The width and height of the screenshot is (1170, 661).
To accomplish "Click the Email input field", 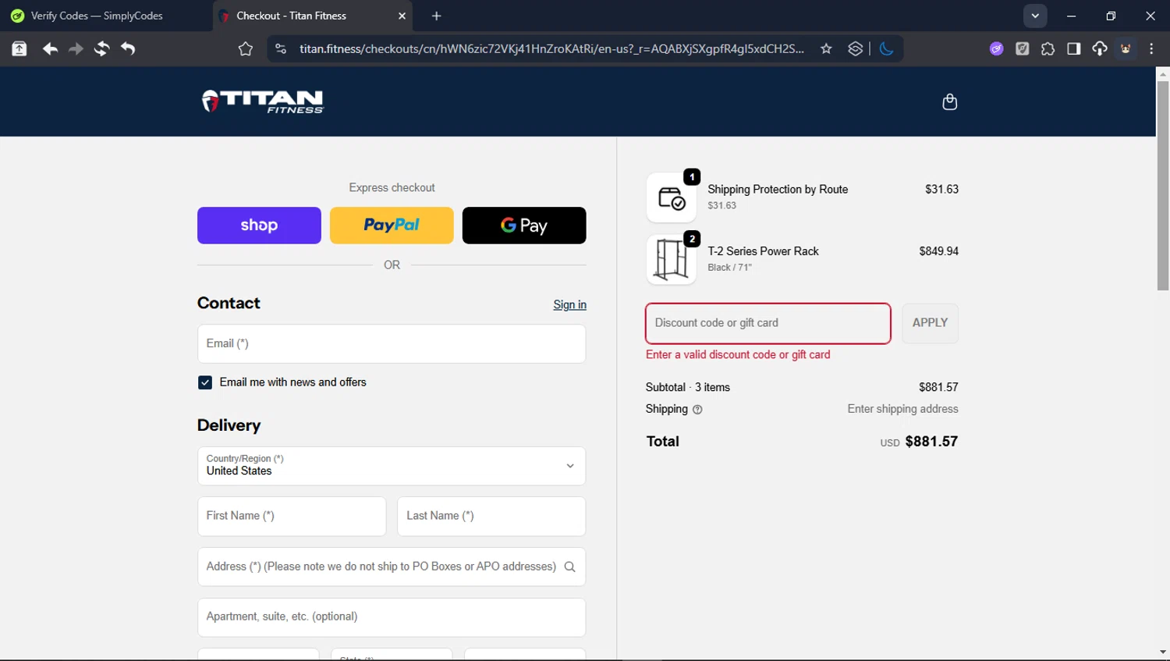I will (392, 343).
